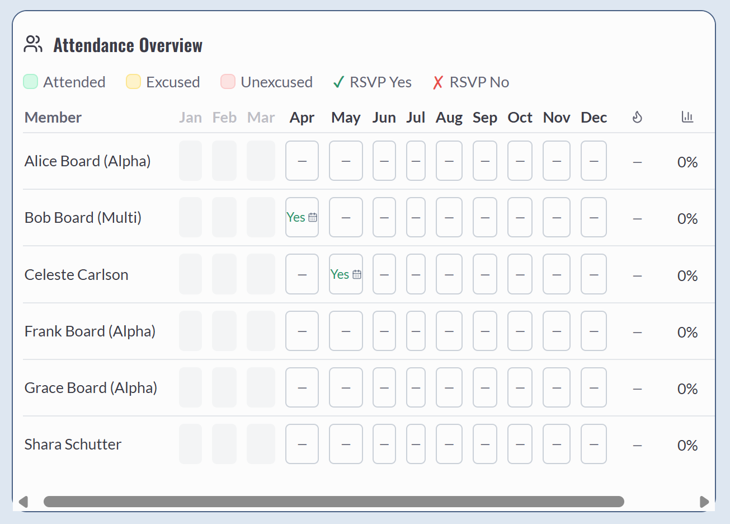Open Alice Board's May attendance cell
730x524 pixels.
click(346, 161)
